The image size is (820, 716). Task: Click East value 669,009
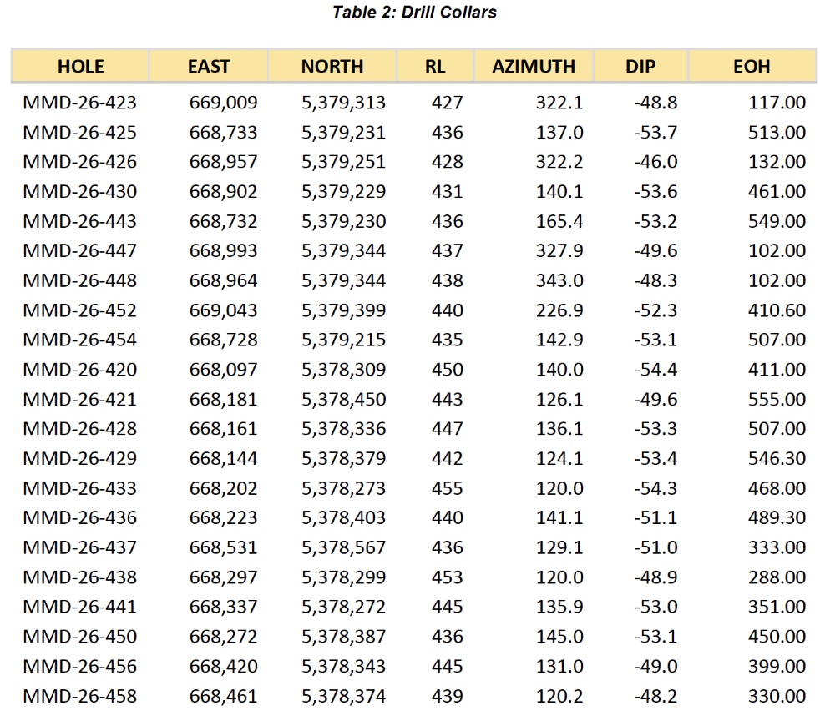click(x=223, y=103)
